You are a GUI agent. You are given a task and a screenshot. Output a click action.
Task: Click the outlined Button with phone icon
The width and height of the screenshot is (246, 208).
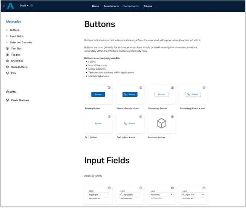click(x=193, y=94)
